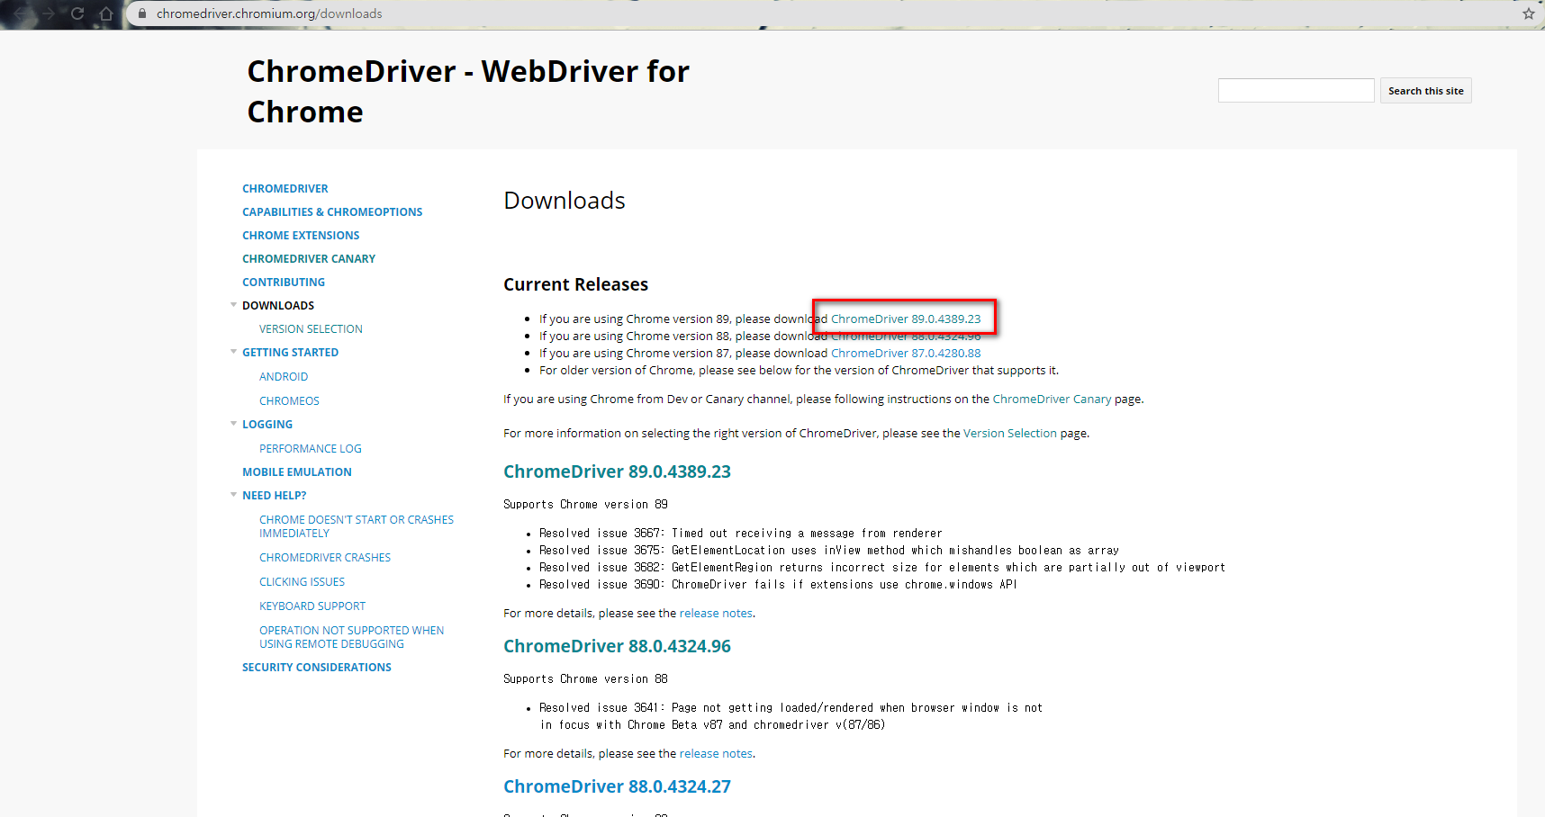Open Getting Started page
The height and width of the screenshot is (817, 1545).
(x=290, y=352)
